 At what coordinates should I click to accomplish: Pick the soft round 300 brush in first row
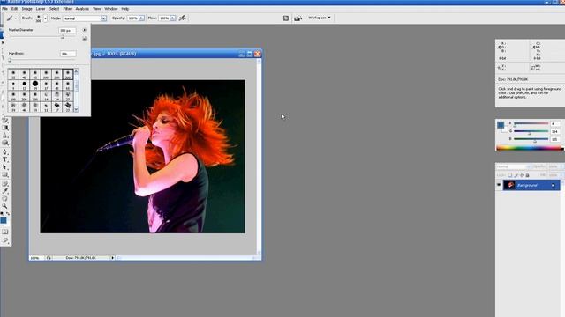pos(68,74)
